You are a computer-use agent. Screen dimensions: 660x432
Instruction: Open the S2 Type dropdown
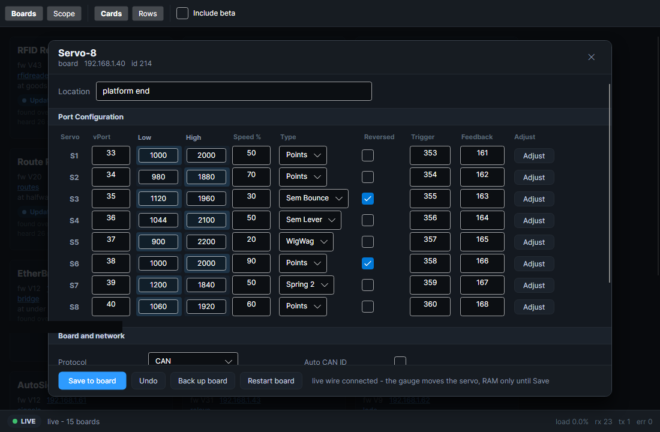tap(302, 177)
